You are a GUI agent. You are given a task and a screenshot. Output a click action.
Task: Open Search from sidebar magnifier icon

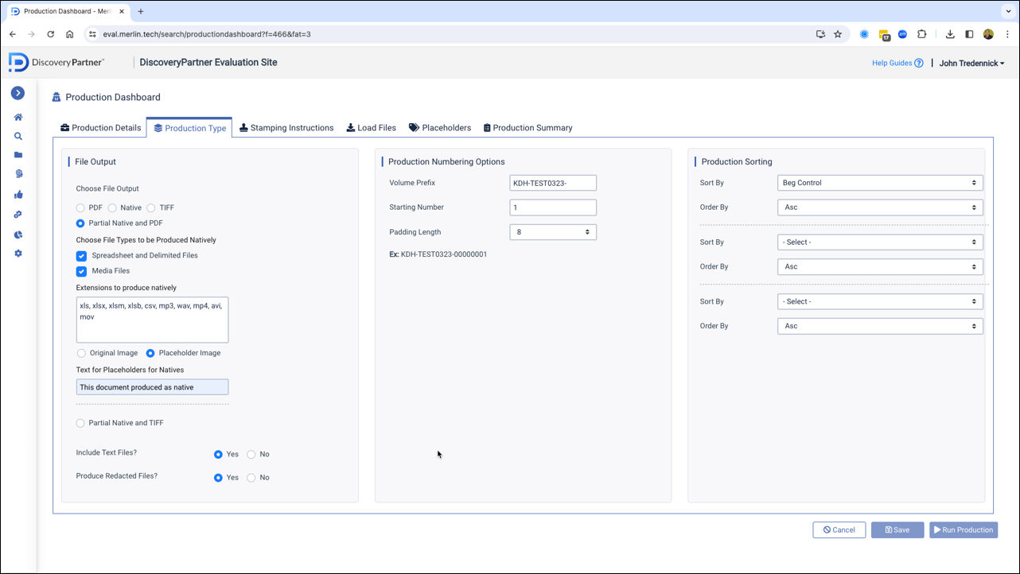pos(18,136)
